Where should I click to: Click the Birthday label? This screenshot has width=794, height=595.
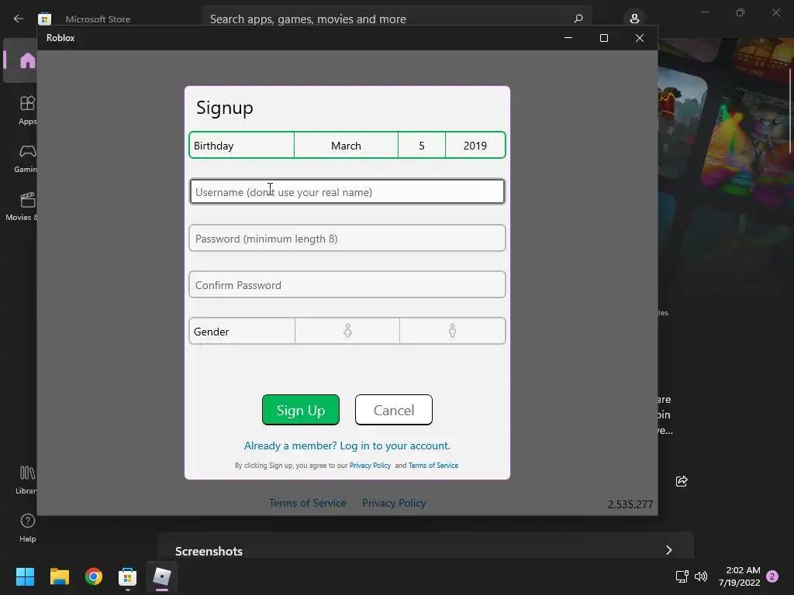214,146
